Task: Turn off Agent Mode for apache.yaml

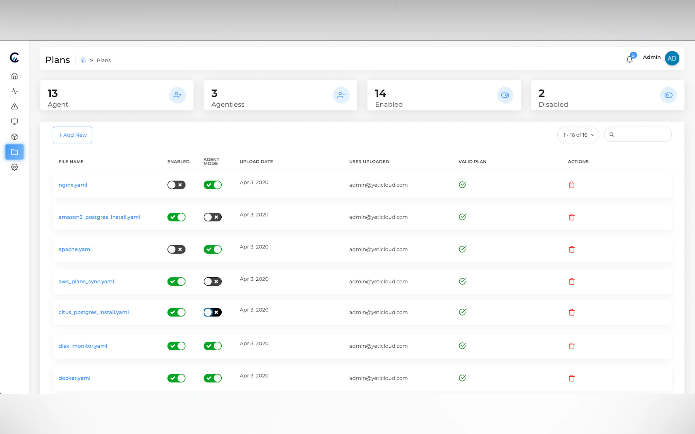Action: (213, 249)
